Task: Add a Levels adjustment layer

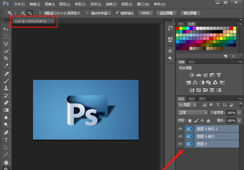Action: tap(198, 75)
